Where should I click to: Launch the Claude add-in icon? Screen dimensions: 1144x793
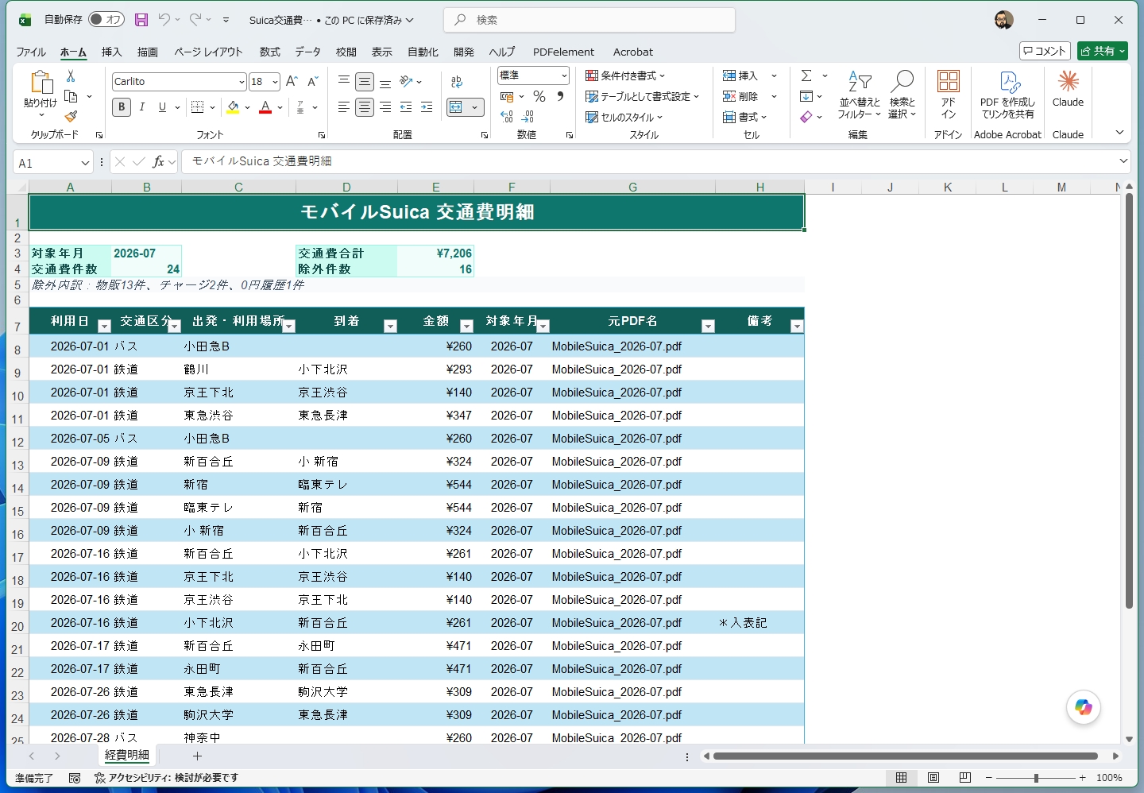click(1068, 89)
